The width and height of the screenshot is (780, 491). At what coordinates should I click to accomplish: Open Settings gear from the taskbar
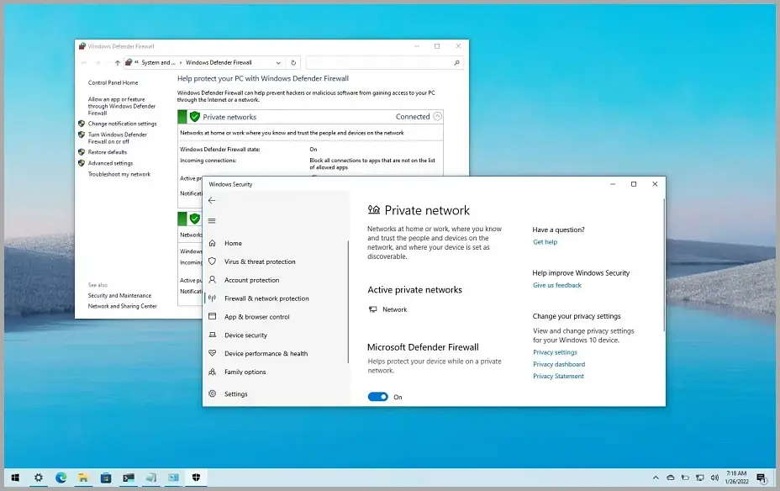tap(39, 478)
